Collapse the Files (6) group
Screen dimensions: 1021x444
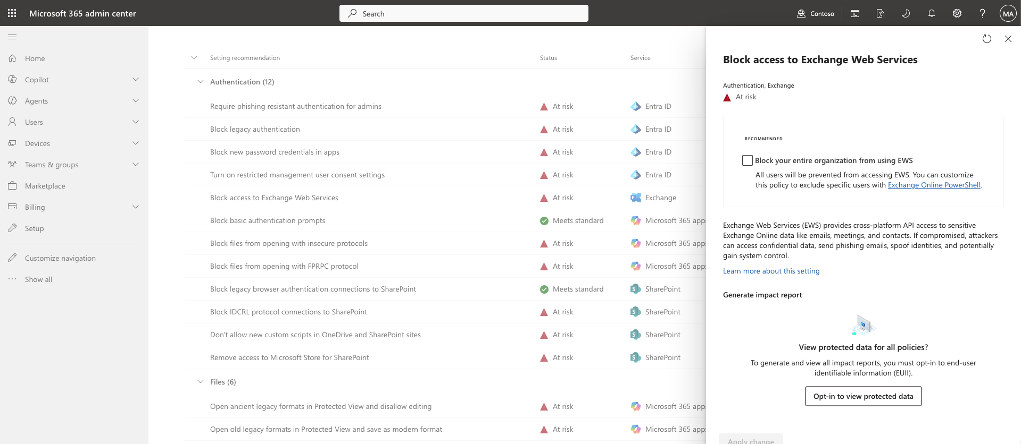pyautogui.click(x=201, y=382)
